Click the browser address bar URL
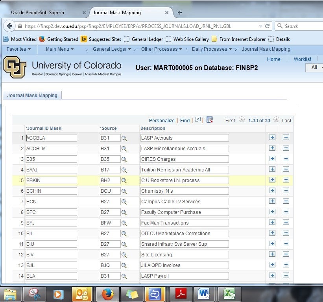Viewport: 323px width, 302px height. (128, 26)
